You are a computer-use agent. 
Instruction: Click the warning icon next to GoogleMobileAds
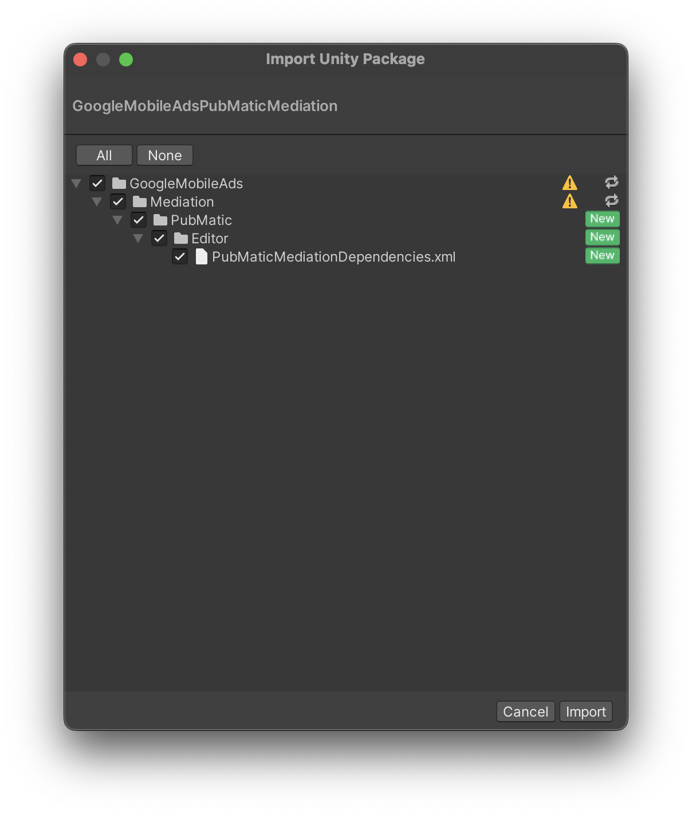569,182
